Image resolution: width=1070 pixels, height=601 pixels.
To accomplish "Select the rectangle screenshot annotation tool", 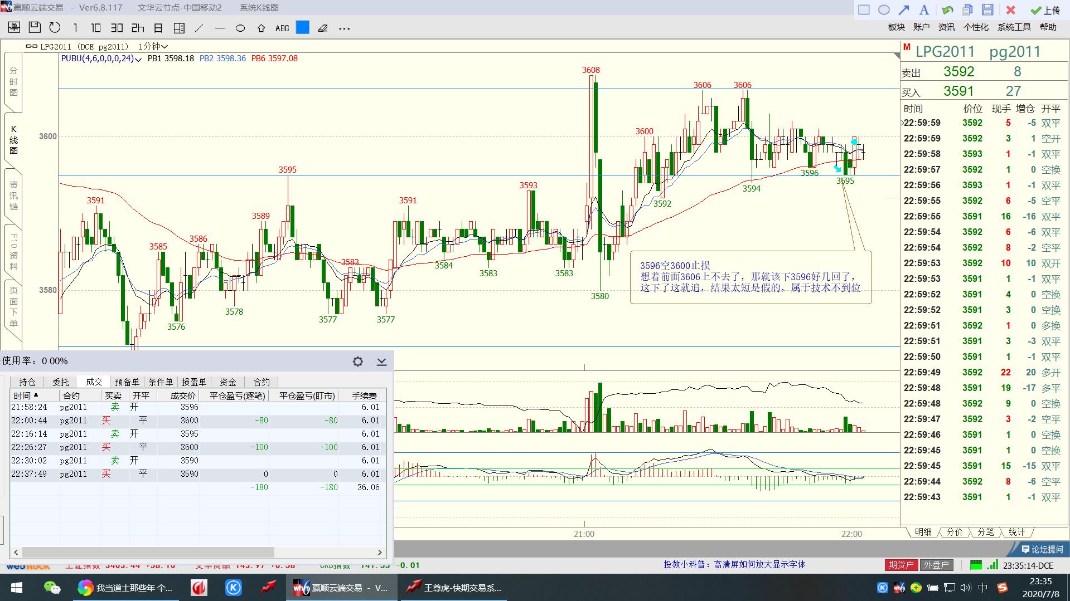I will 864,9.
